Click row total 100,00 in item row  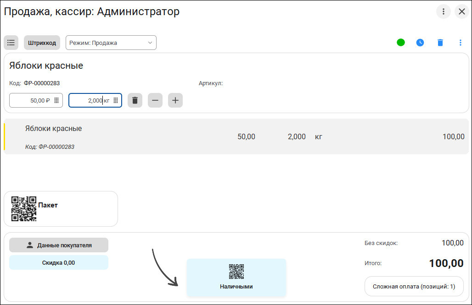[453, 136]
